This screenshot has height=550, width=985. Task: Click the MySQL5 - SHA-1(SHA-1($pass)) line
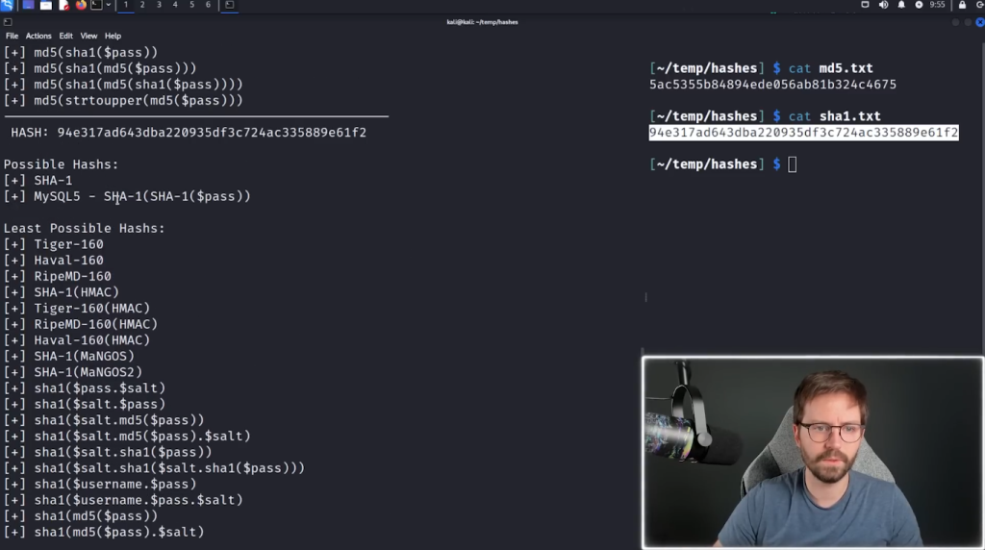127,196
